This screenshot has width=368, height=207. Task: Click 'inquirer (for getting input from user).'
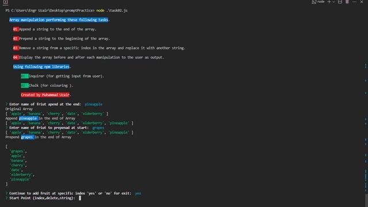click(x=67, y=76)
